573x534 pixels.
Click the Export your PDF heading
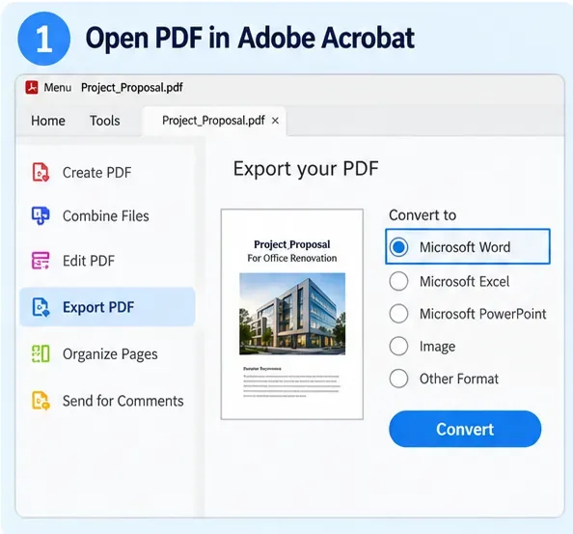(306, 169)
